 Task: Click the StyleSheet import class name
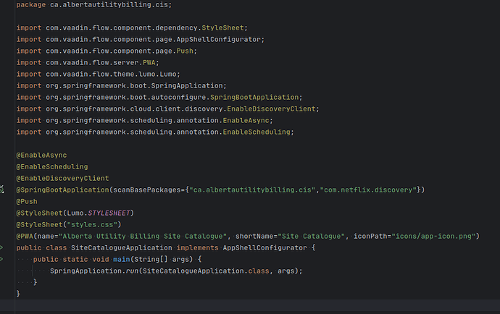(x=222, y=28)
